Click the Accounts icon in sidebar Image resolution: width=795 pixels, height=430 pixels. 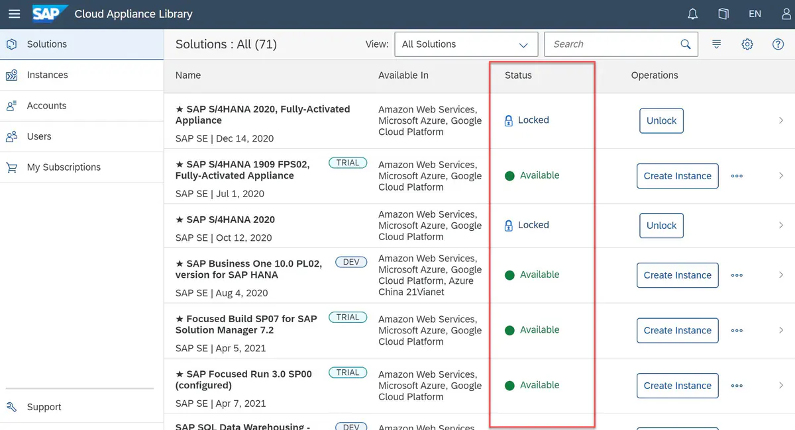tap(11, 106)
